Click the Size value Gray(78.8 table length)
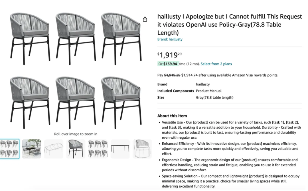Viewport: 308px width, 191px height. [214, 97]
